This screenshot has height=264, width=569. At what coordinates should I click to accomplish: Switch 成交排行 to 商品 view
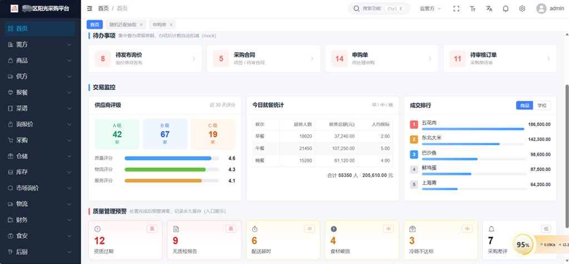(x=525, y=105)
